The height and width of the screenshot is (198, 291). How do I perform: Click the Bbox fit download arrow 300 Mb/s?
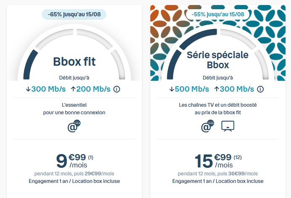pyautogui.click(x=45, y=89)
